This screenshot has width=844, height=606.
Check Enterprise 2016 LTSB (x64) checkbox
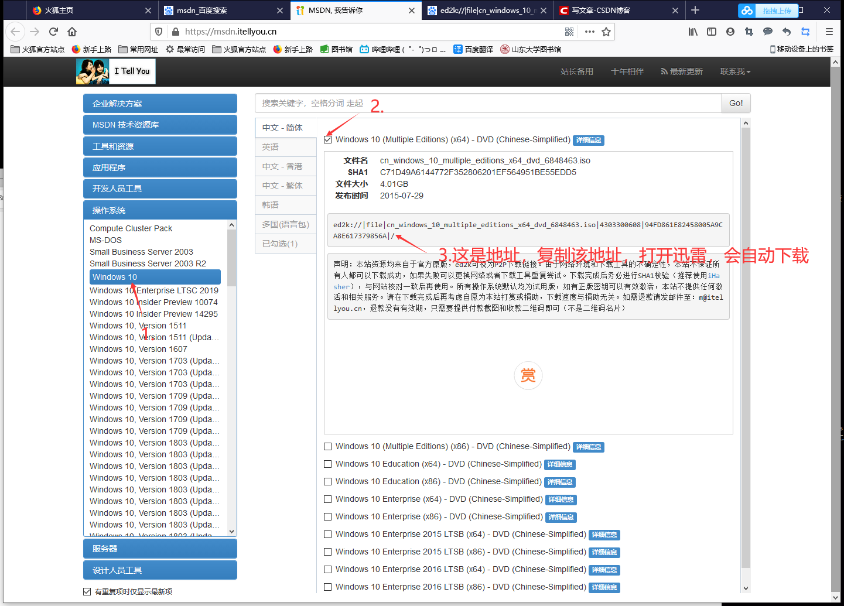(x=328, y=569)
